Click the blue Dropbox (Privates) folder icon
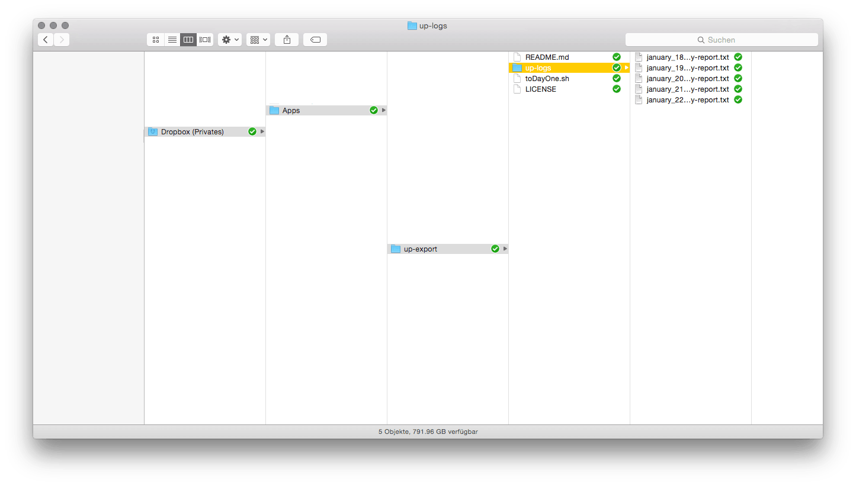 click(153, 131)
